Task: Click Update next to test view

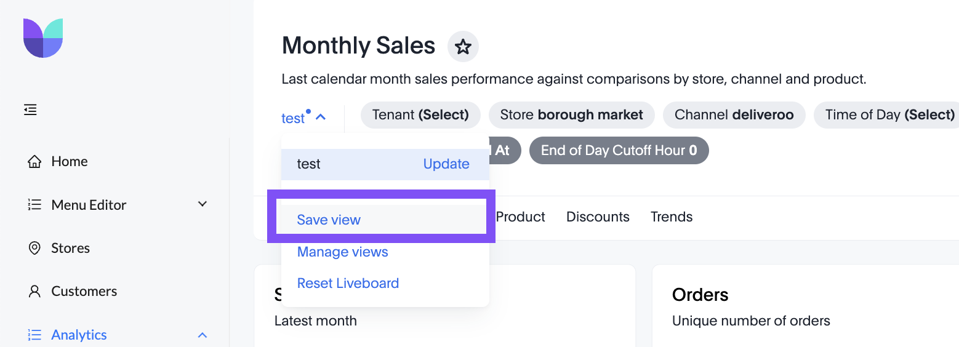Action: 446,164
